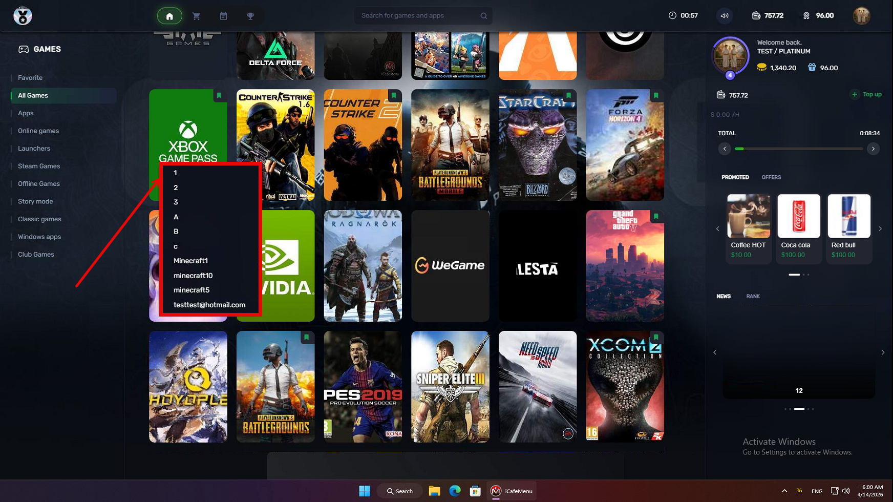893x502 pixels.
Task: Switch to the RANK tab
Action: pos(753,296)
